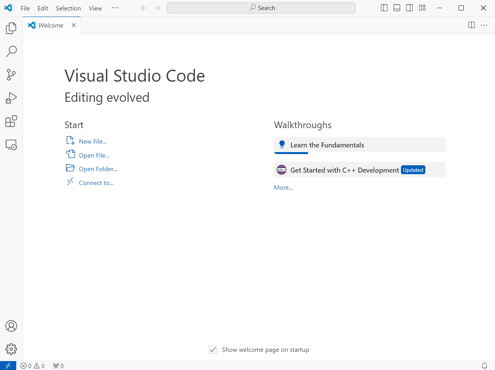Click the forwarded ports status item
Viewport: 495px width, 370px height.
pyautogui.click(x=58, y=366)
